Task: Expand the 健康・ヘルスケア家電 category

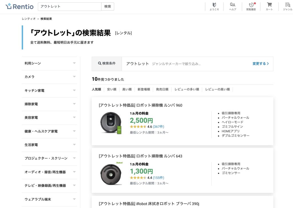Action: pos(49,131)
